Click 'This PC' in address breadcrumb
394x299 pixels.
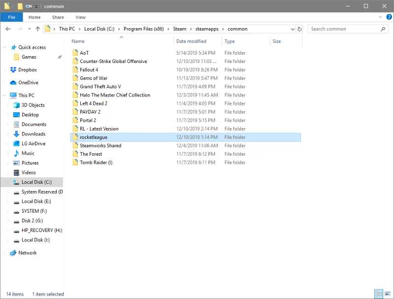click(67, 29)
